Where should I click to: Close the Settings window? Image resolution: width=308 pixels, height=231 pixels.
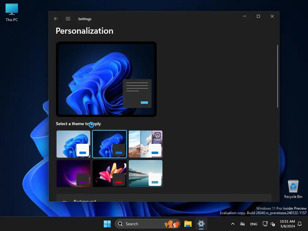(272, 16)
